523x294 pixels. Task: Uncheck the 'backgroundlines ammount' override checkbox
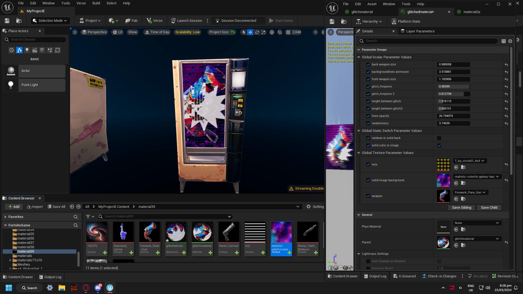368,72
